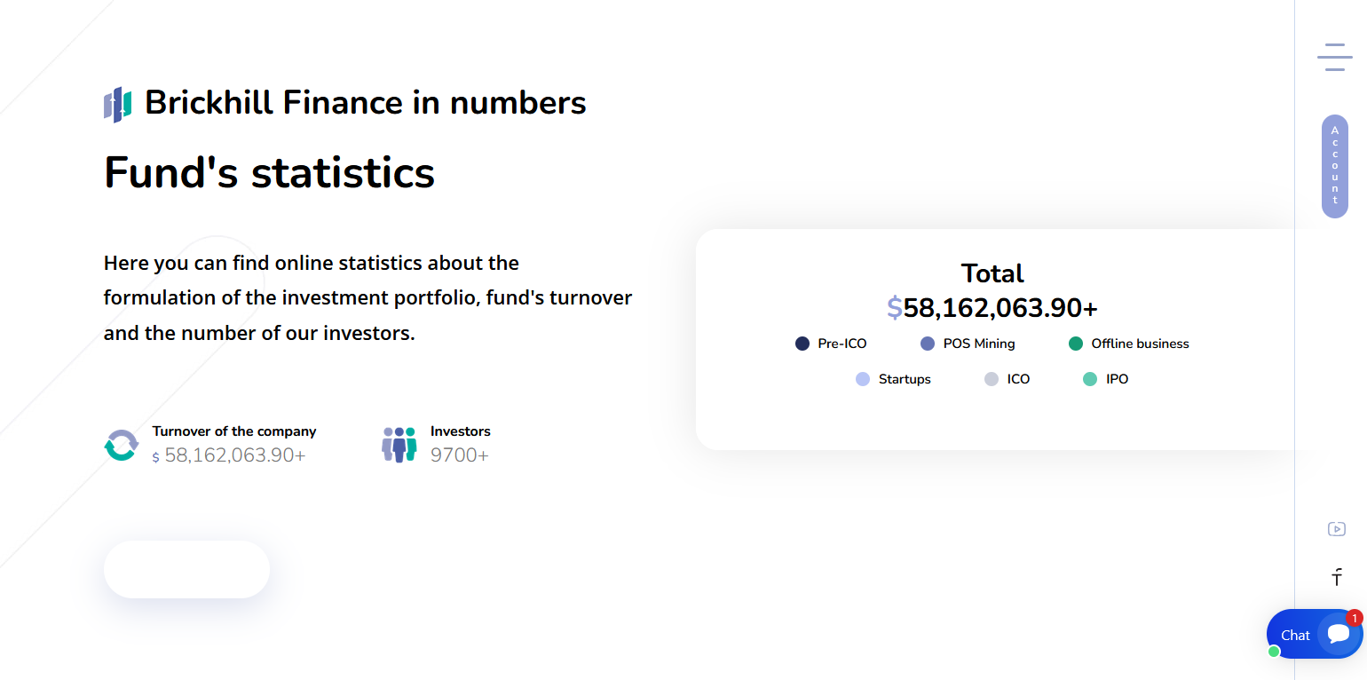1367x680 pixels.
Task: Click the Telegram-style T icon
Action: pyautogui.click(x=1337, y=578)
